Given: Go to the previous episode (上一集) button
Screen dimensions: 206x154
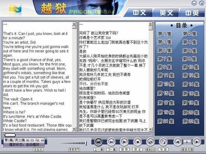Looking at the screenshot, I should point(98,142).
